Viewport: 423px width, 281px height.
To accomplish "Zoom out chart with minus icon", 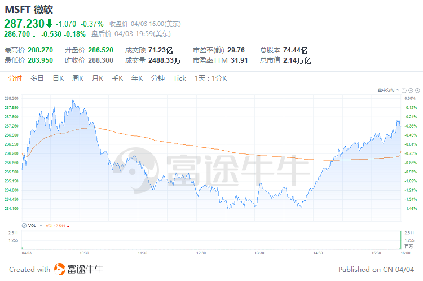I will (411, 90).
